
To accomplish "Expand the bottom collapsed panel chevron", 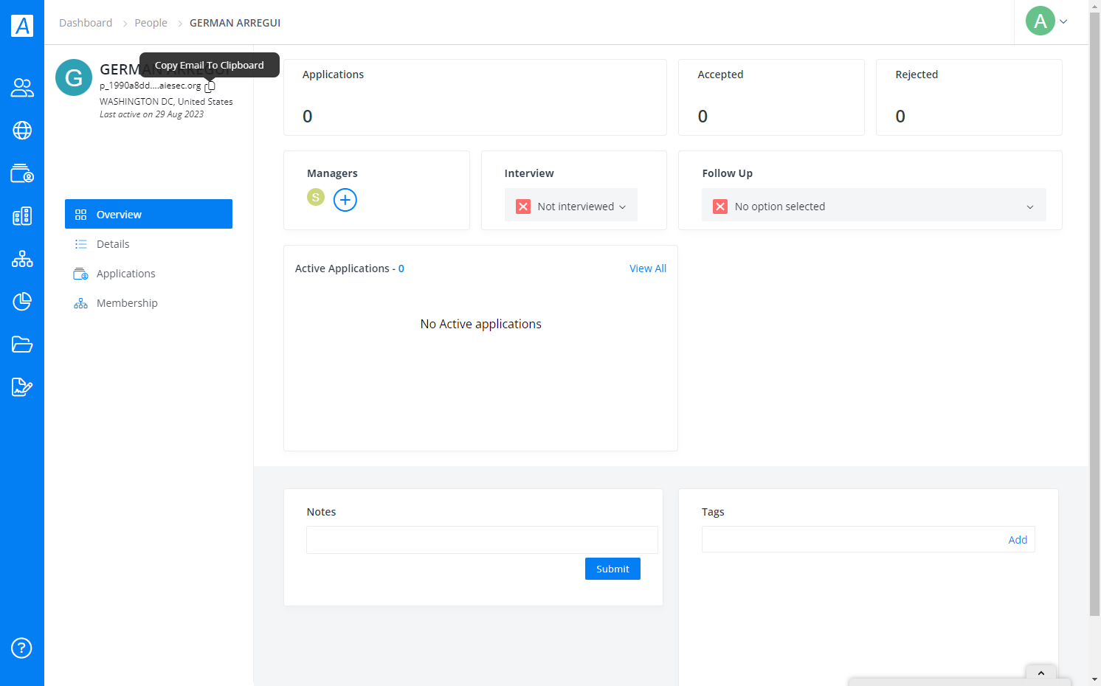I will [x=1041, y=673].
